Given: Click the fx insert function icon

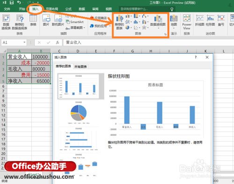Looking at the screenshot, I should point(58,42).
